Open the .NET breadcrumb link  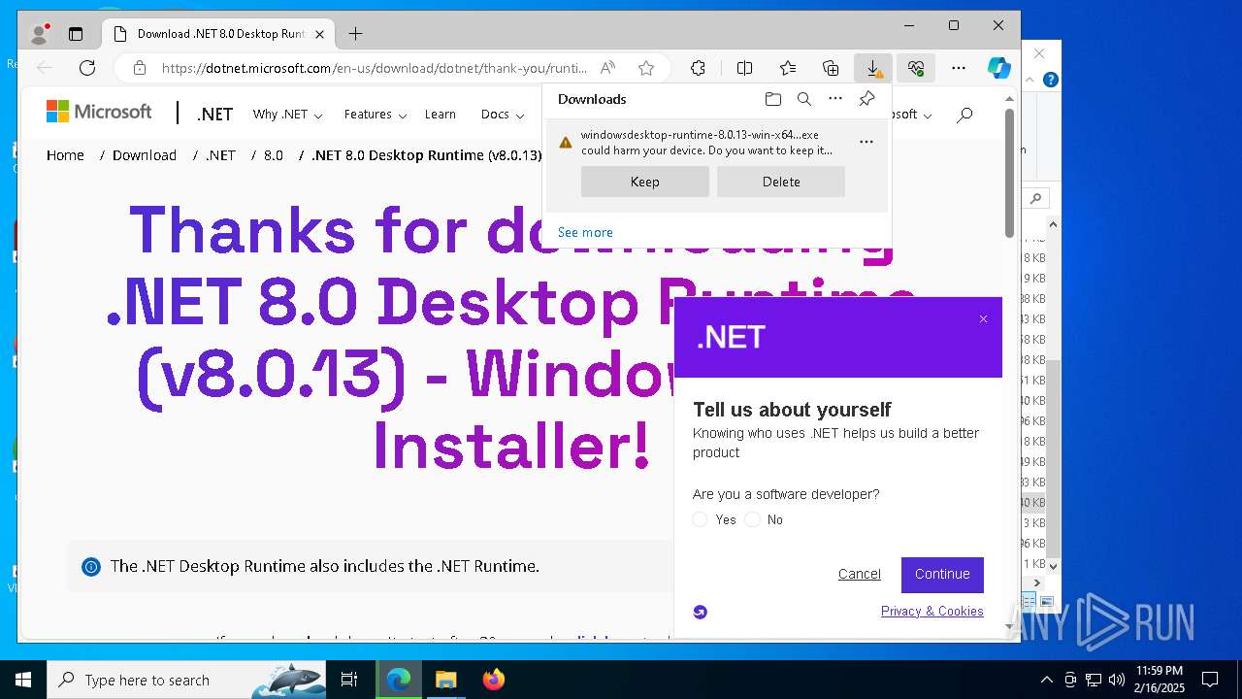220,155
